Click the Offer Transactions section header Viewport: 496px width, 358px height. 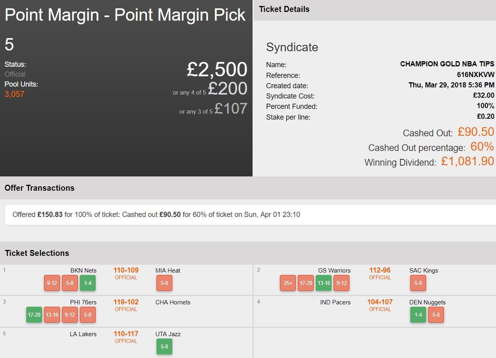pyautogui.click(x=40, y=188)
